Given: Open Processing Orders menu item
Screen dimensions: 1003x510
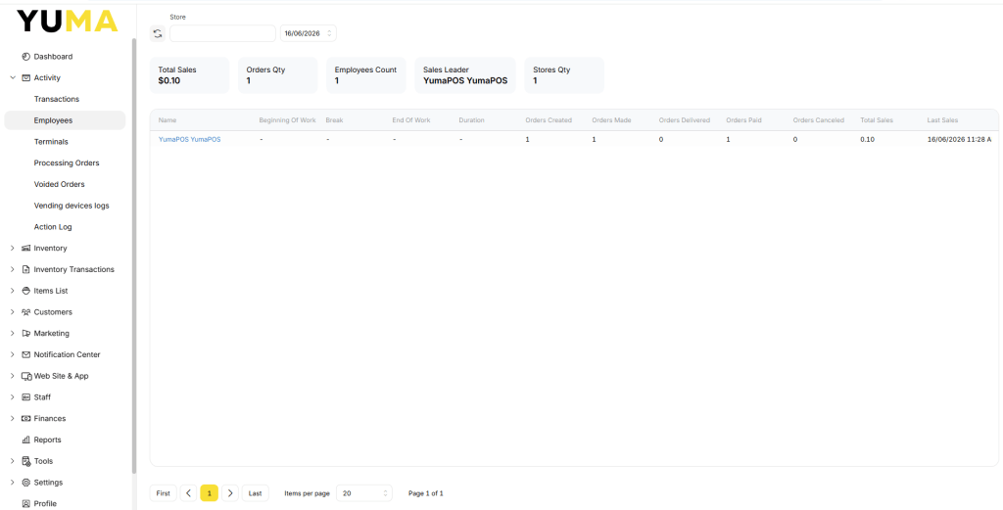Looking at the screenshot, I should 67,162.
